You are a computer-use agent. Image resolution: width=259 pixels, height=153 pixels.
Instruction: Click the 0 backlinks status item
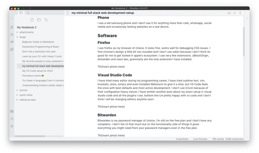(x=182, y=139)
